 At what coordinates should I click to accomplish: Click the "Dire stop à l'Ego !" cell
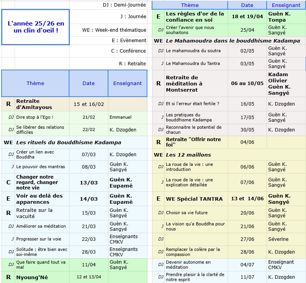coord(42,117)
